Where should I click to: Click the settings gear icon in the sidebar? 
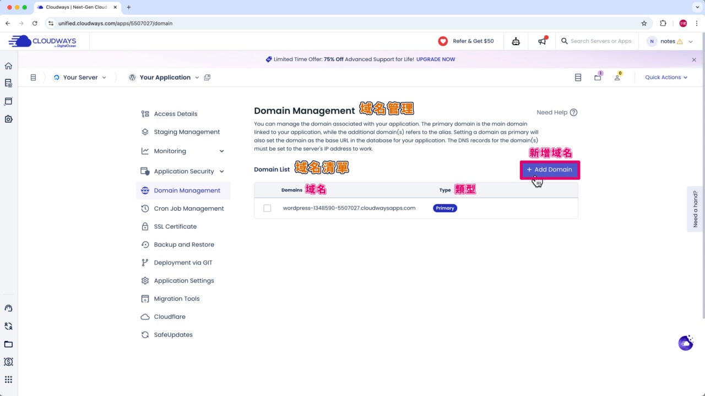(x=8, y=119)
